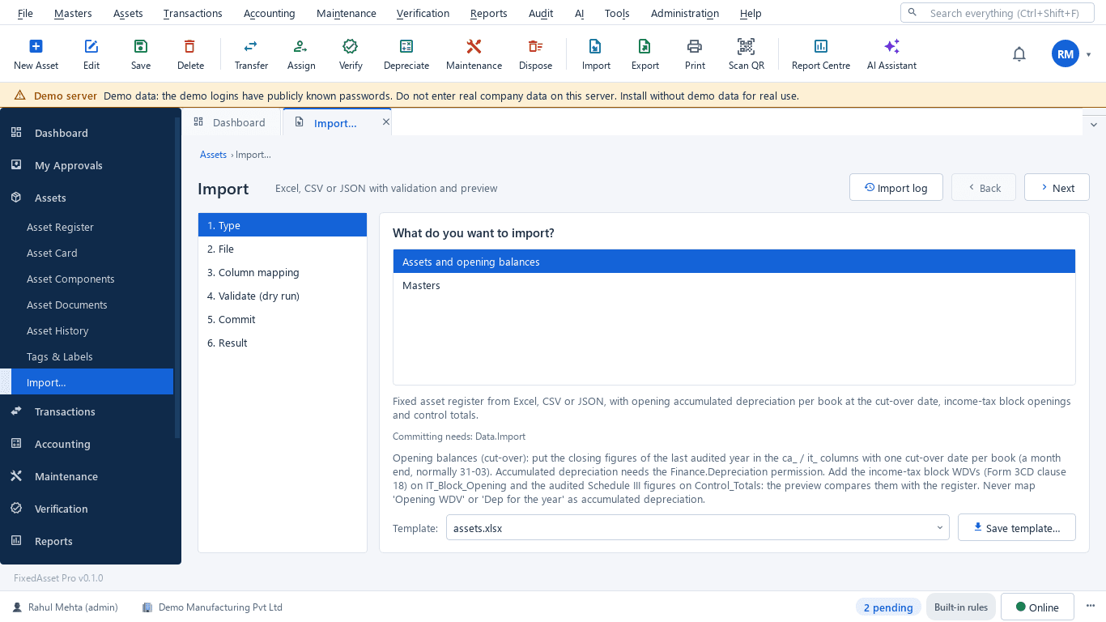Switch to the Dashboard tab

232,122
